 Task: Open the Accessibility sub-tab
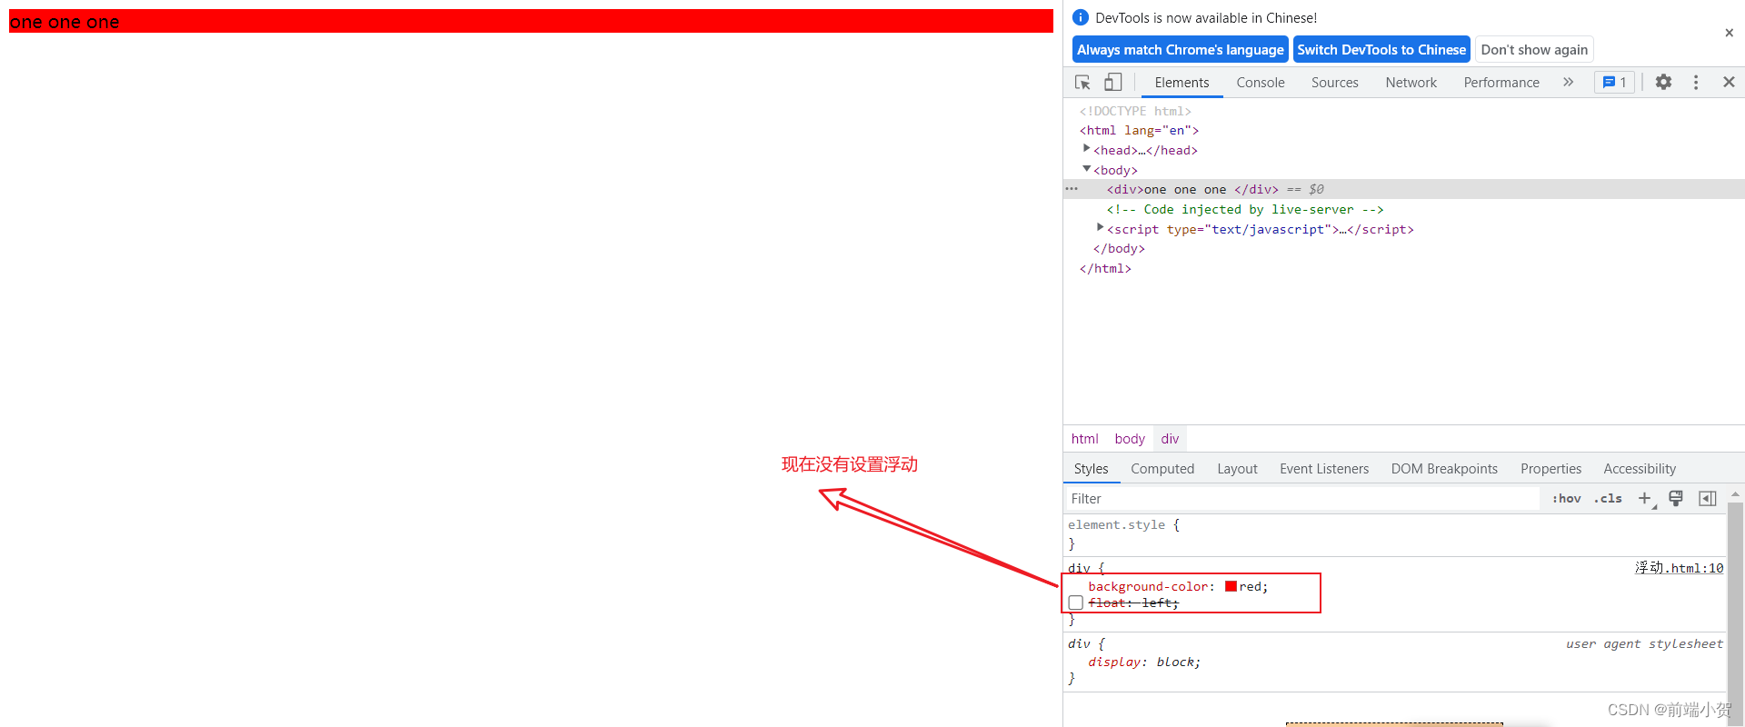(1640, 469)
